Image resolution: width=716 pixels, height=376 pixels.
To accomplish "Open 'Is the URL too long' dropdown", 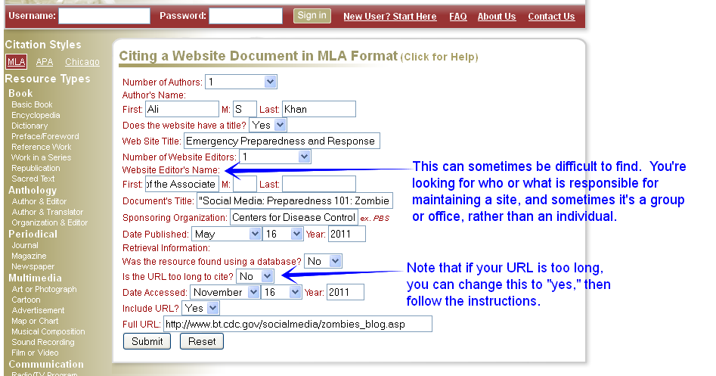I will coord(255,276).
